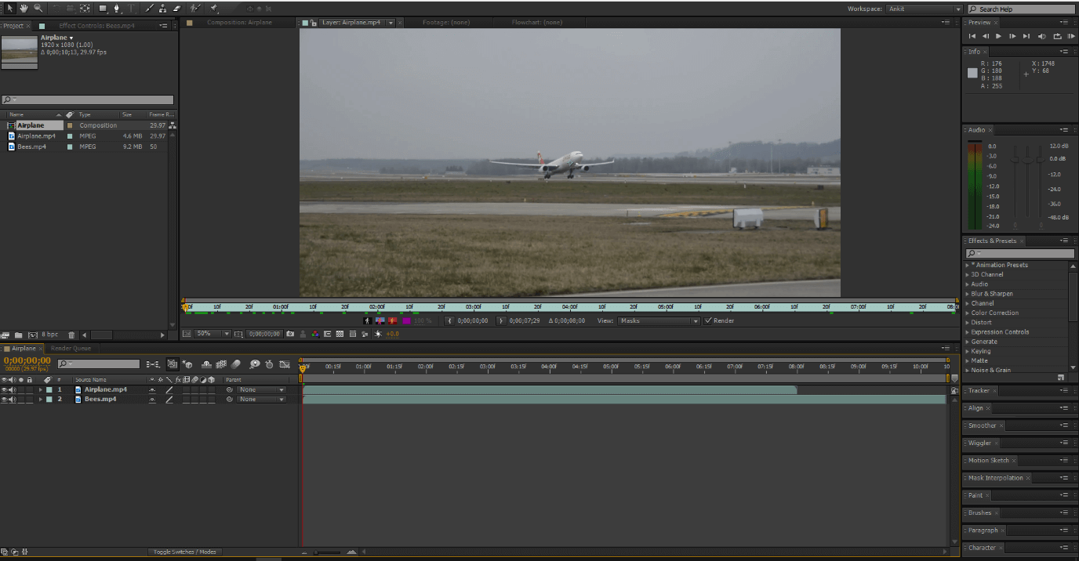Expand the Color Correction effects category
Viewport: 1079px width, 561px height.
pos(968,313)
